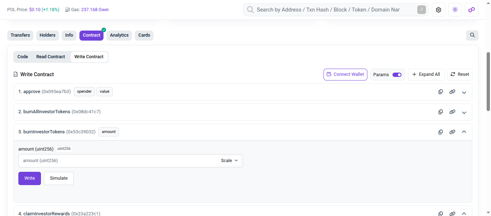Click the gas pump icon
Image resolution: width=491 pixels, height=216 pixels.
pos(67,10)
